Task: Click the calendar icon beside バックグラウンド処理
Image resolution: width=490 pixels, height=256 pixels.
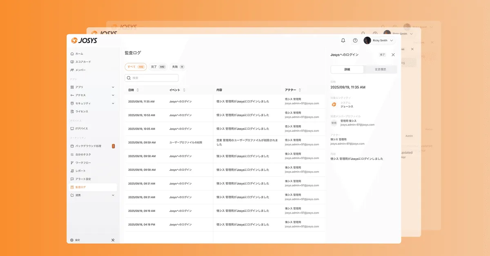Action: pos(72,146)
